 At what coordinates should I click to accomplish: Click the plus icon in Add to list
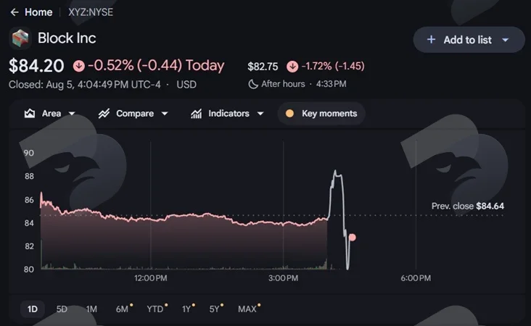pyautogui.click(x=431, y=40)
